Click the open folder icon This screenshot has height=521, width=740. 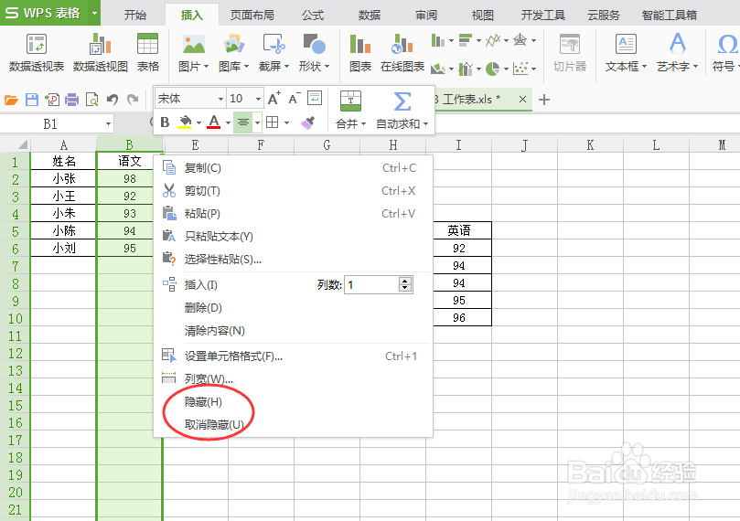tap(11, 100)
